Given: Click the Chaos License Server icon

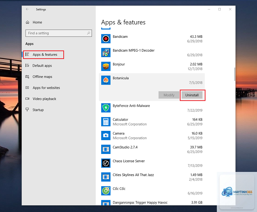Looking at the screenshot, I should (x=106, y=163).
